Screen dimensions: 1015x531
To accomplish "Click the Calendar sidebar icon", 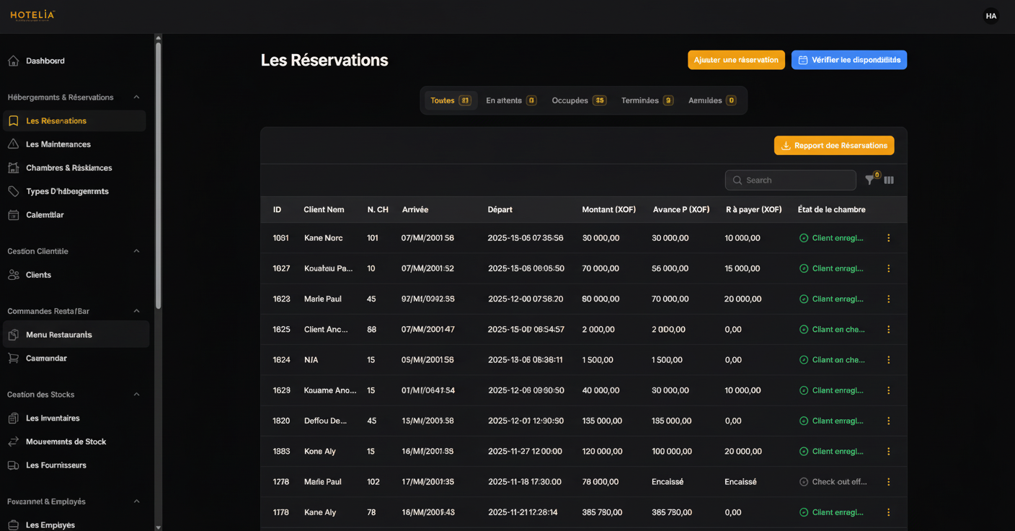I will (14, 215).
